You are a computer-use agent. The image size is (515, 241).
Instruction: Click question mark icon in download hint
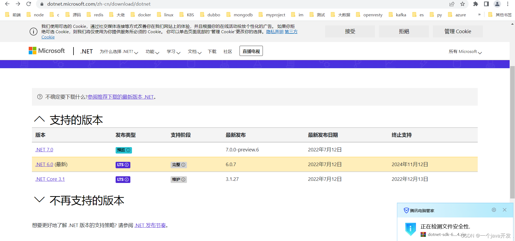coord(40,97)
